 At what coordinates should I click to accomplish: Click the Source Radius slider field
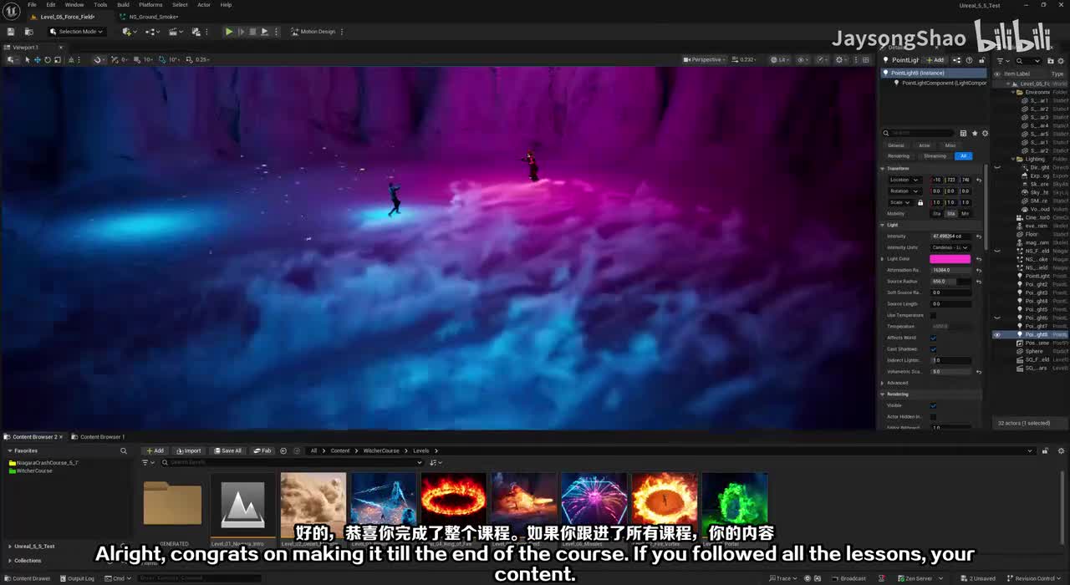coord(951,282)
